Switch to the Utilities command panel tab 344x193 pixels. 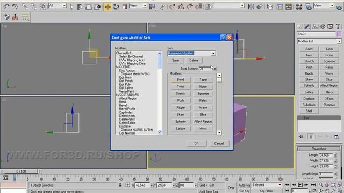click(338, 27)
